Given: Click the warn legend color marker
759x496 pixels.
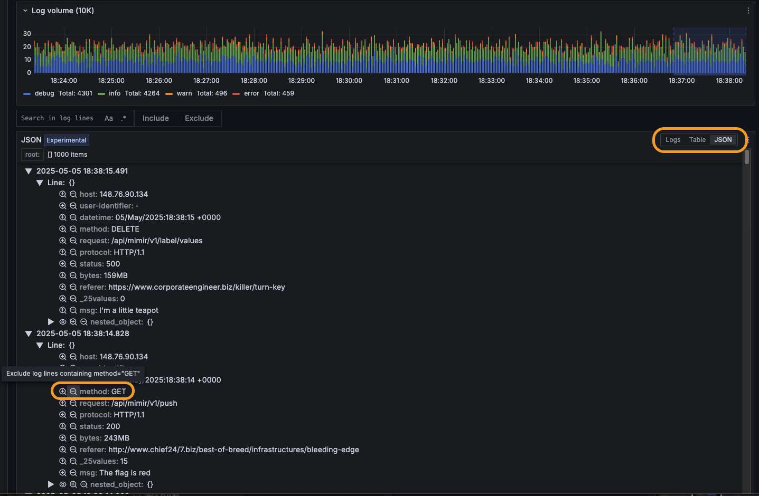Looking at the screenshot, I should pos(170,93).
